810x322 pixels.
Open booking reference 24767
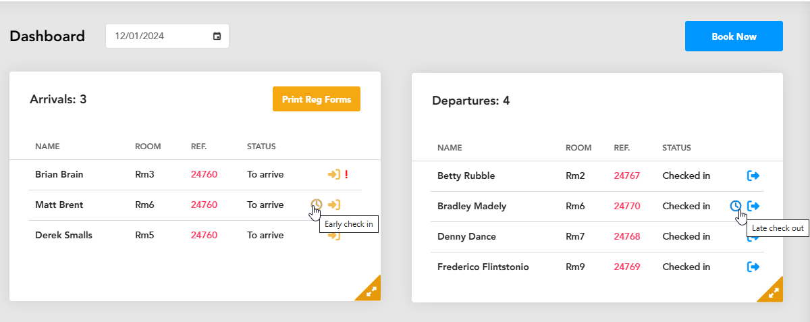point(627,176)
